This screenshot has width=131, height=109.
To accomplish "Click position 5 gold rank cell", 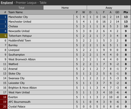I will (4, 36).
